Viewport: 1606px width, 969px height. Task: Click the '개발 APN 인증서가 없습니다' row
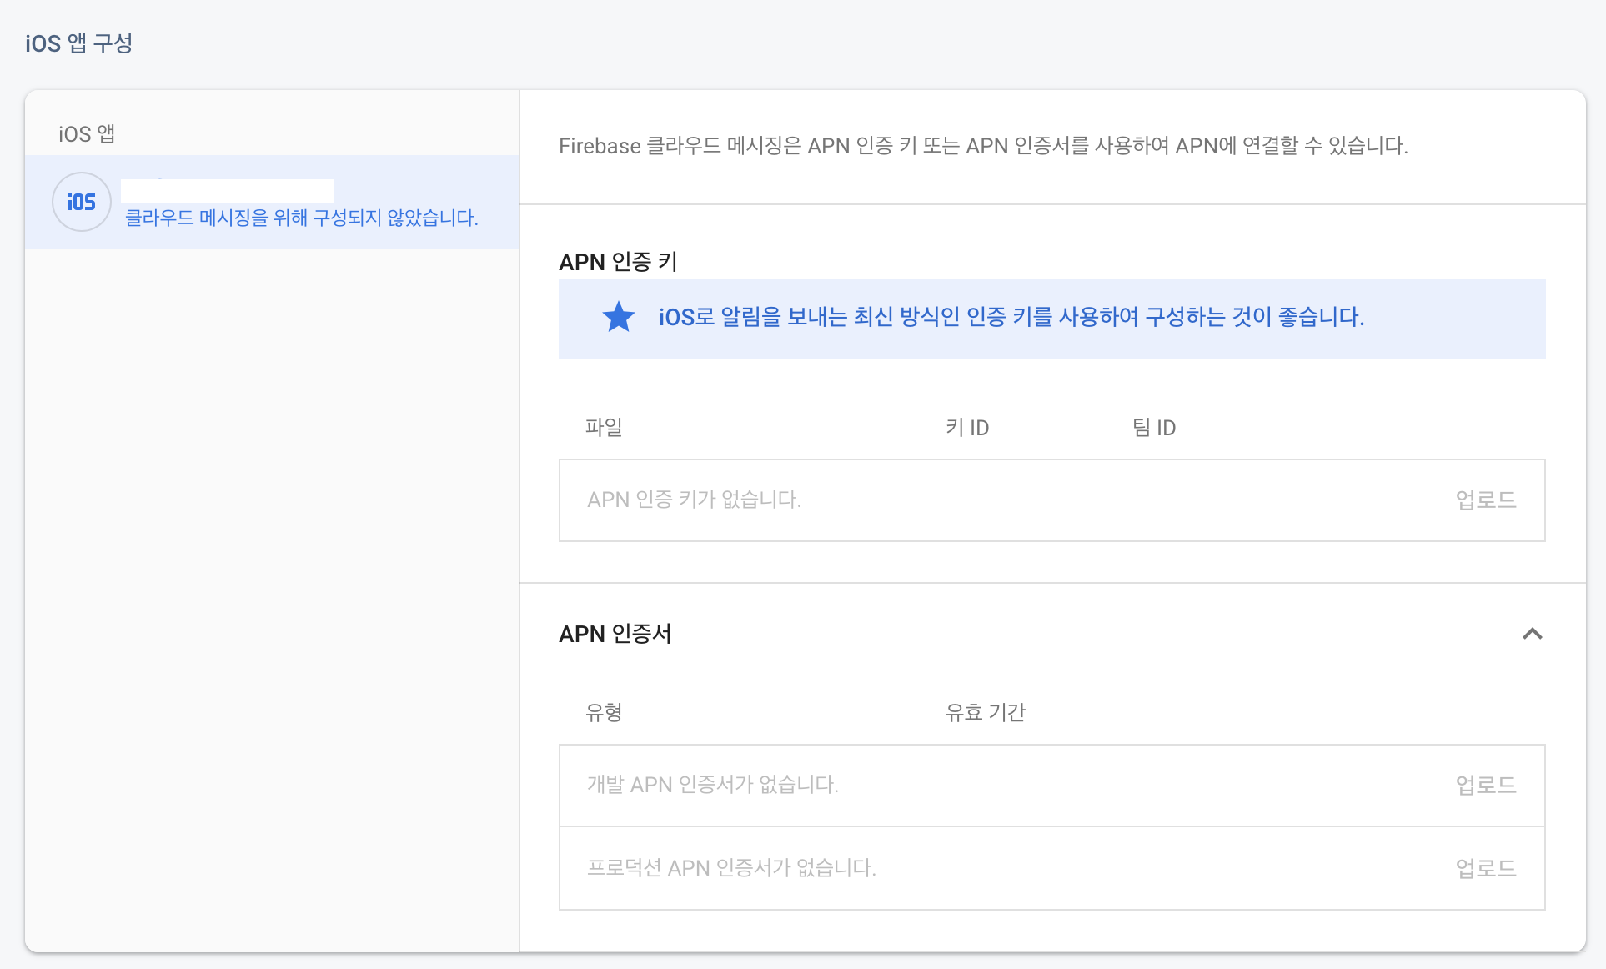point(712,786)
